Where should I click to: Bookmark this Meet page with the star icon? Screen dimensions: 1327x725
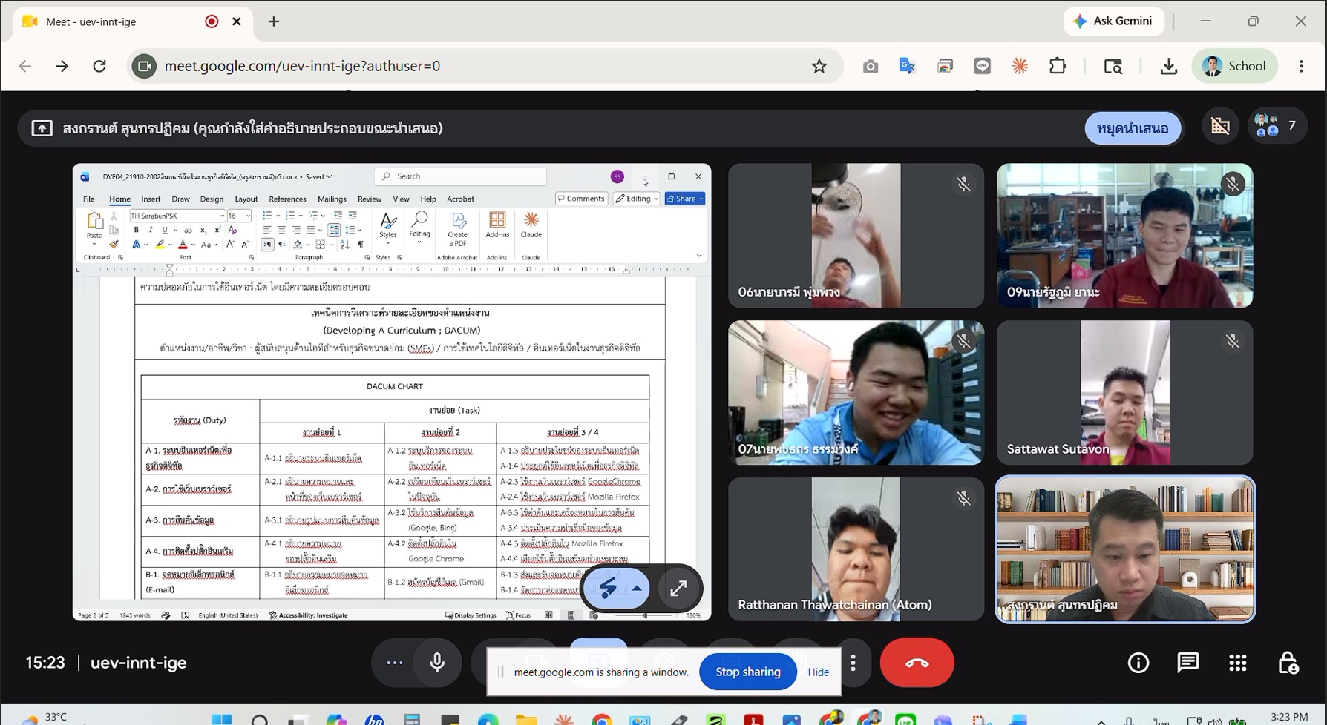pyautogui.click(x=819, y=66)
